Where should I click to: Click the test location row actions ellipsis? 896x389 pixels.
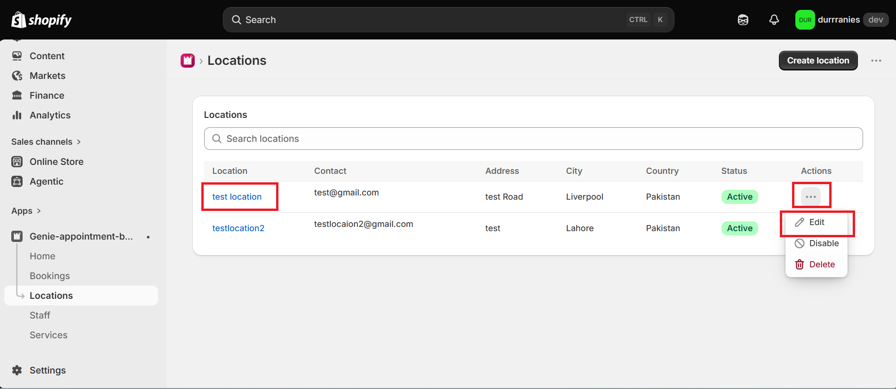(x=811, y=196)
